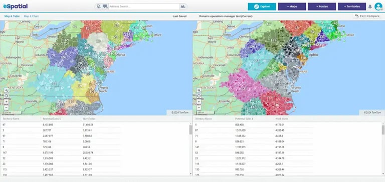
Task: Select territory 129 on the right map
Action: (293, 67)
